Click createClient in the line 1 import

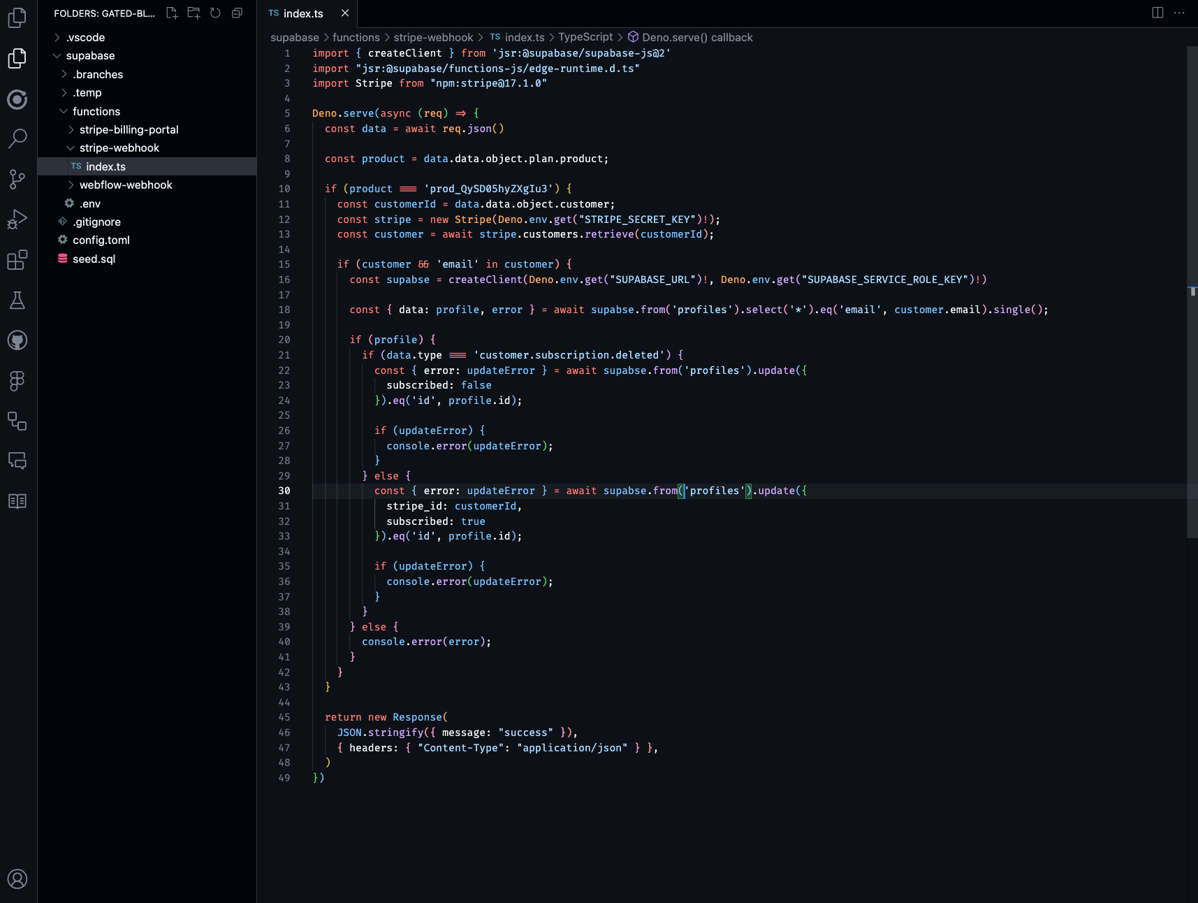click(x=405, y=53)
